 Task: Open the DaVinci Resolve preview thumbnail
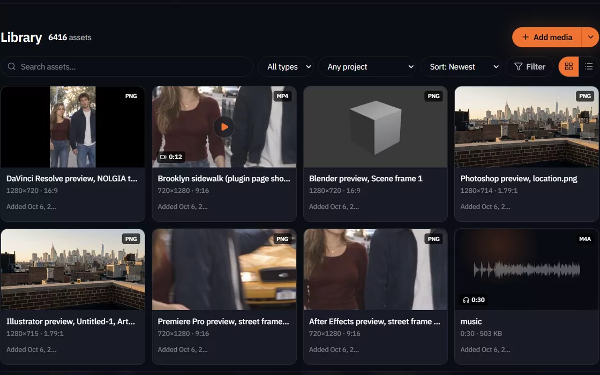(73, 126)
